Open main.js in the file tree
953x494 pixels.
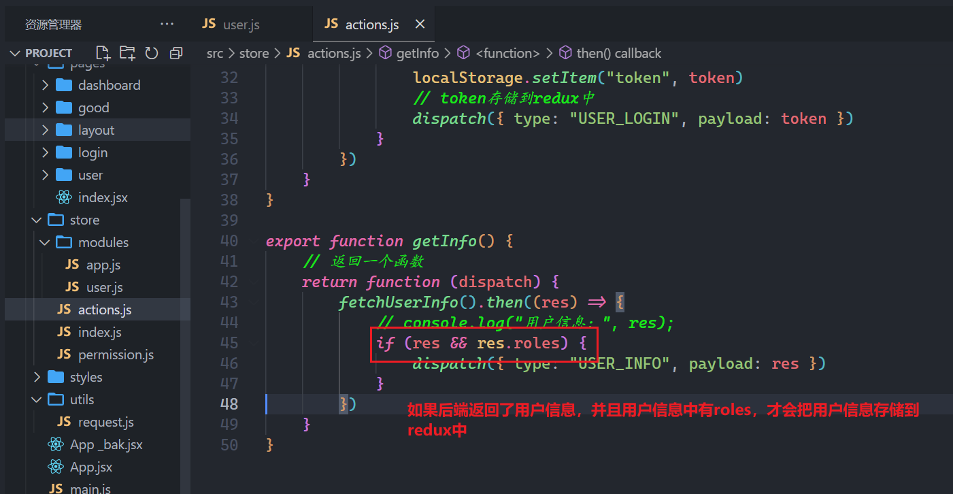(90, 489)
